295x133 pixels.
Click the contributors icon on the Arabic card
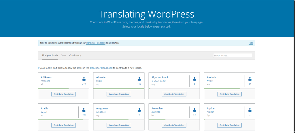tap(84, 110)
